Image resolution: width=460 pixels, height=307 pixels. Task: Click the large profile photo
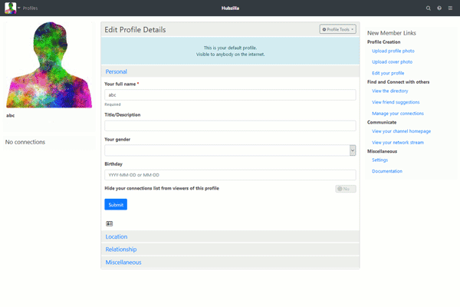point(49,64)
